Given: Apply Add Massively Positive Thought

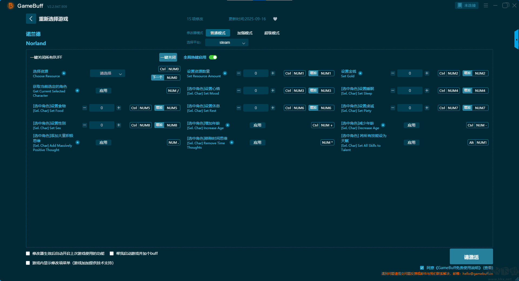Looking at the screenshot, I should tap(104, 142).
